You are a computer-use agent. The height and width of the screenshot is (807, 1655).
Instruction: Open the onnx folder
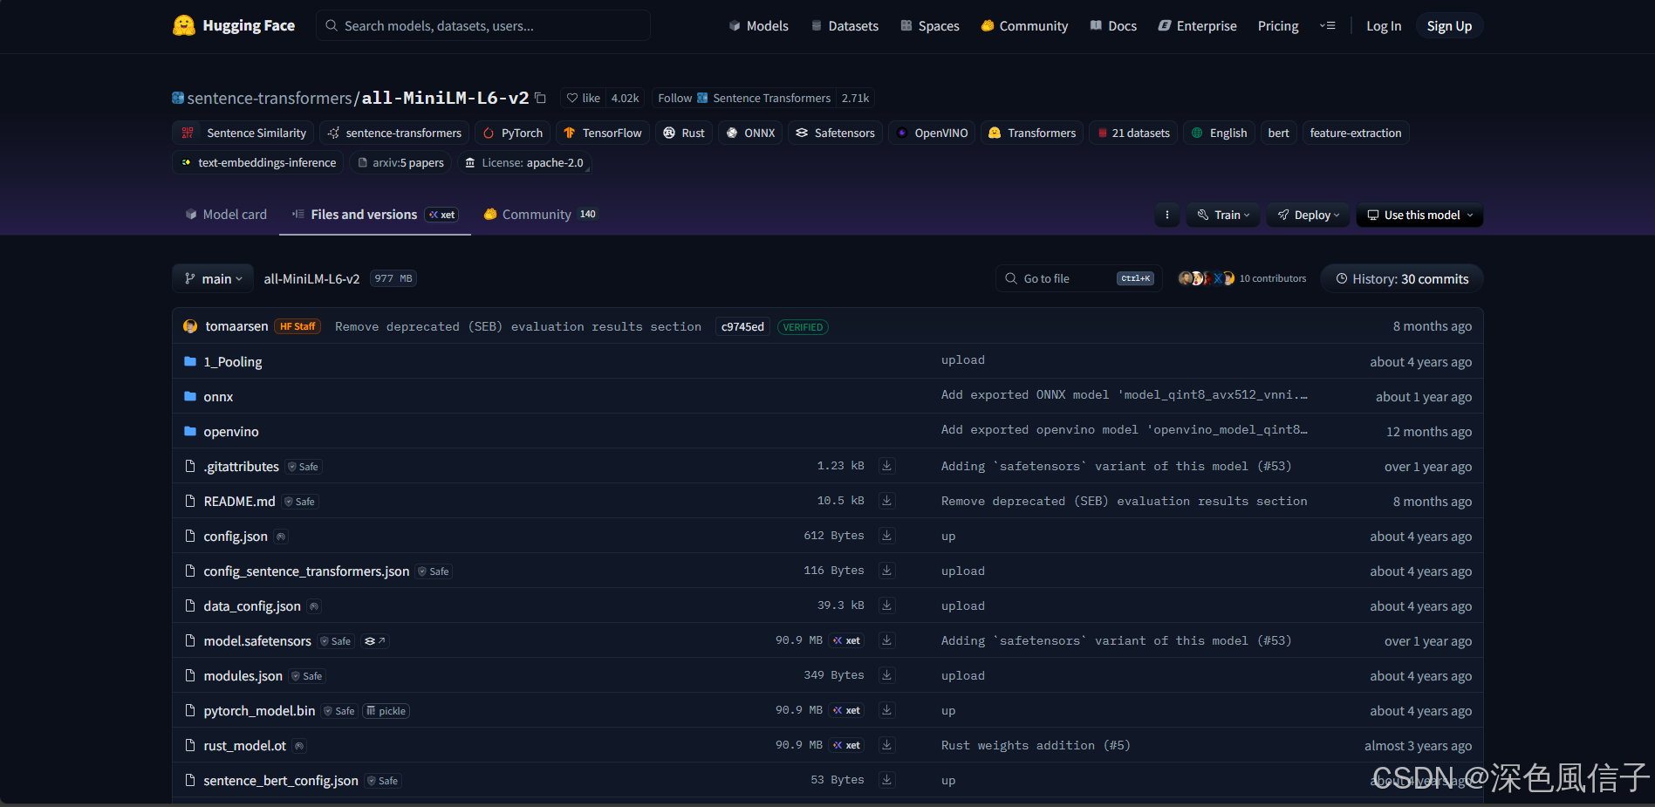[218, 396]
